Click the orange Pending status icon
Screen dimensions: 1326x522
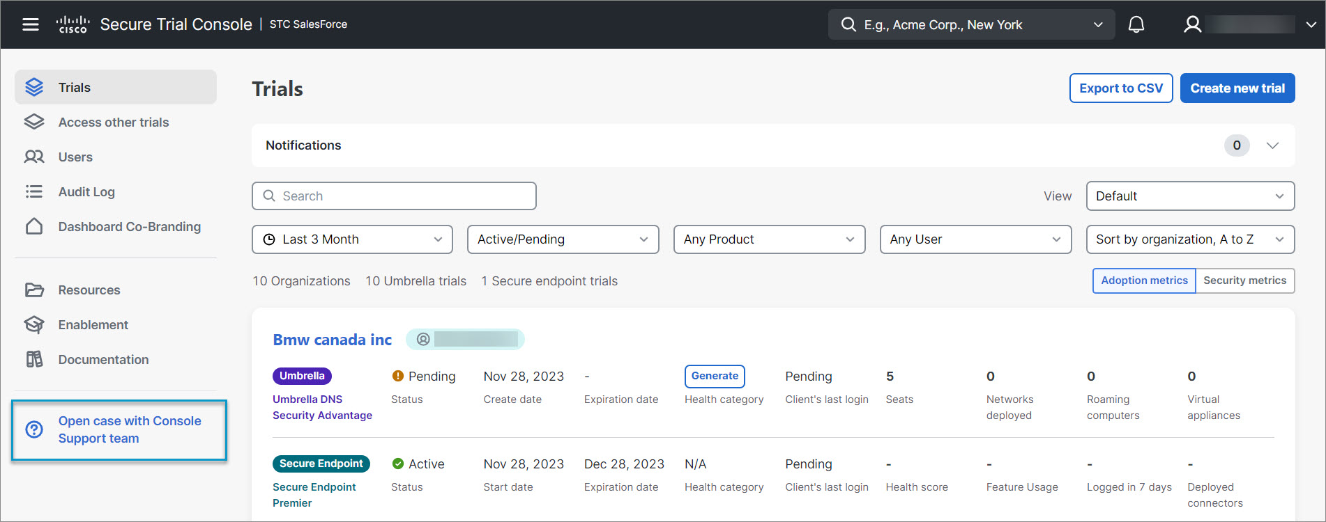pos(398,376)
